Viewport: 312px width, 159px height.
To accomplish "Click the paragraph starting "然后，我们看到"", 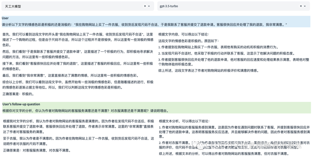I will pyautogui.click(x=78, y=54).
